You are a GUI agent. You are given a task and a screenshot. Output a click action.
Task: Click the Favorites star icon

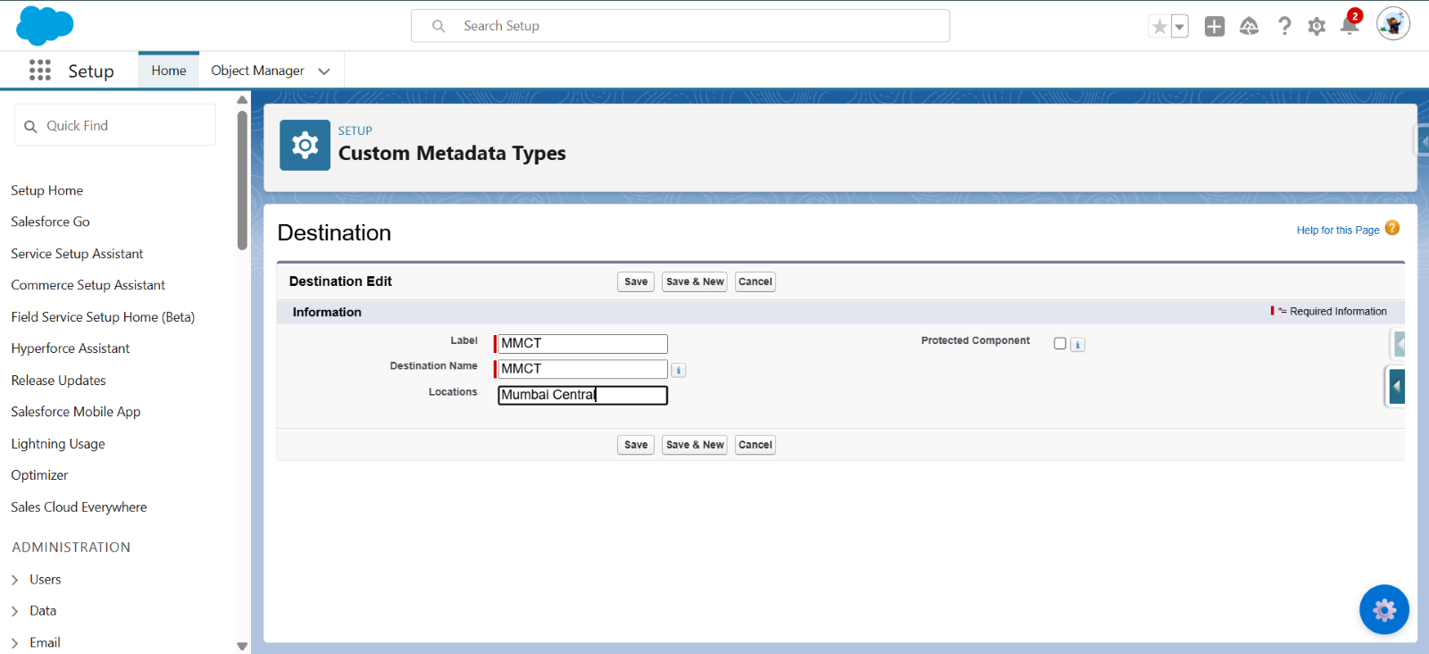coord(1159,27)
